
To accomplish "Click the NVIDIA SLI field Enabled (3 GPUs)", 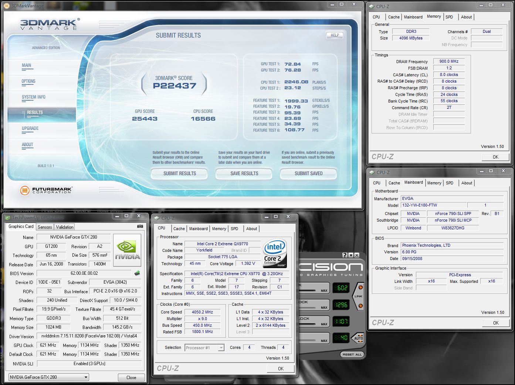I will pos(89,364).
